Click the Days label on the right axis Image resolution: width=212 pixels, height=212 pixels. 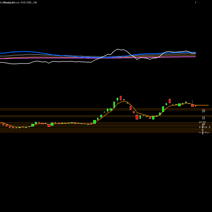pos(207,133)
